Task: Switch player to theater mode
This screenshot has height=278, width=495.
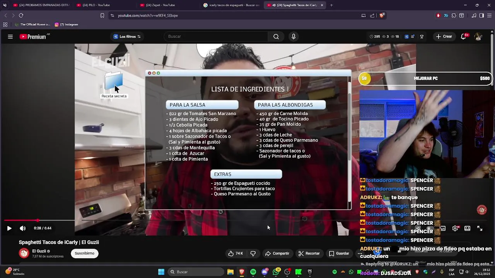Action: tap(467, 228)
